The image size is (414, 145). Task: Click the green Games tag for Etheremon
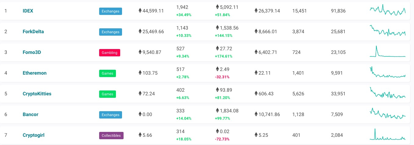107,73
